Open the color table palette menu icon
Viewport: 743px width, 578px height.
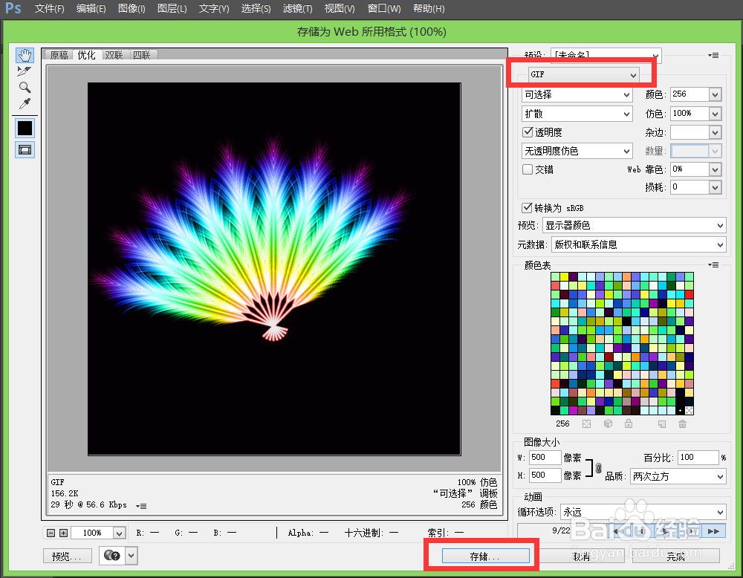[713, 264]
